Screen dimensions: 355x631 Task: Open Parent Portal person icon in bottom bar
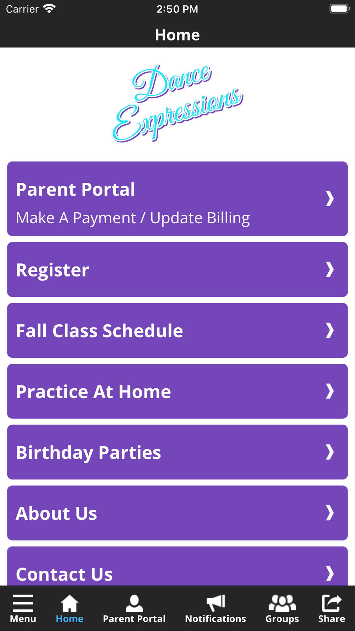(134, 603)
